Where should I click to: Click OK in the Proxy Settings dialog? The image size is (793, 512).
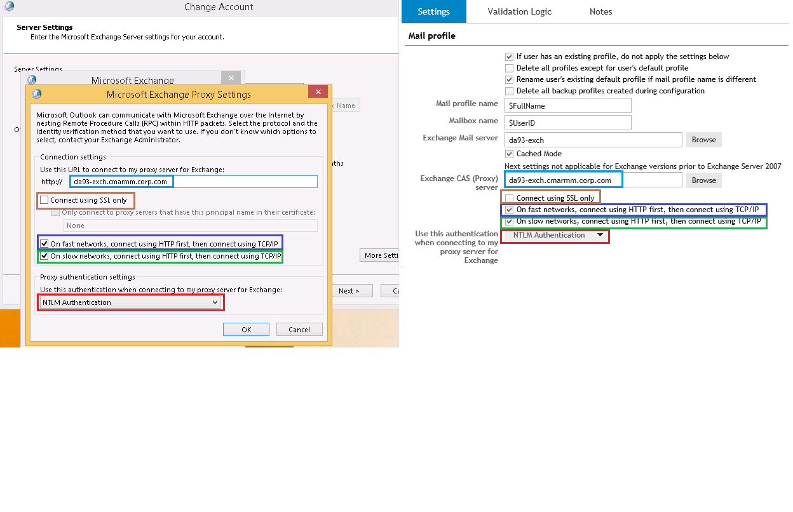(x=246, y=330)
